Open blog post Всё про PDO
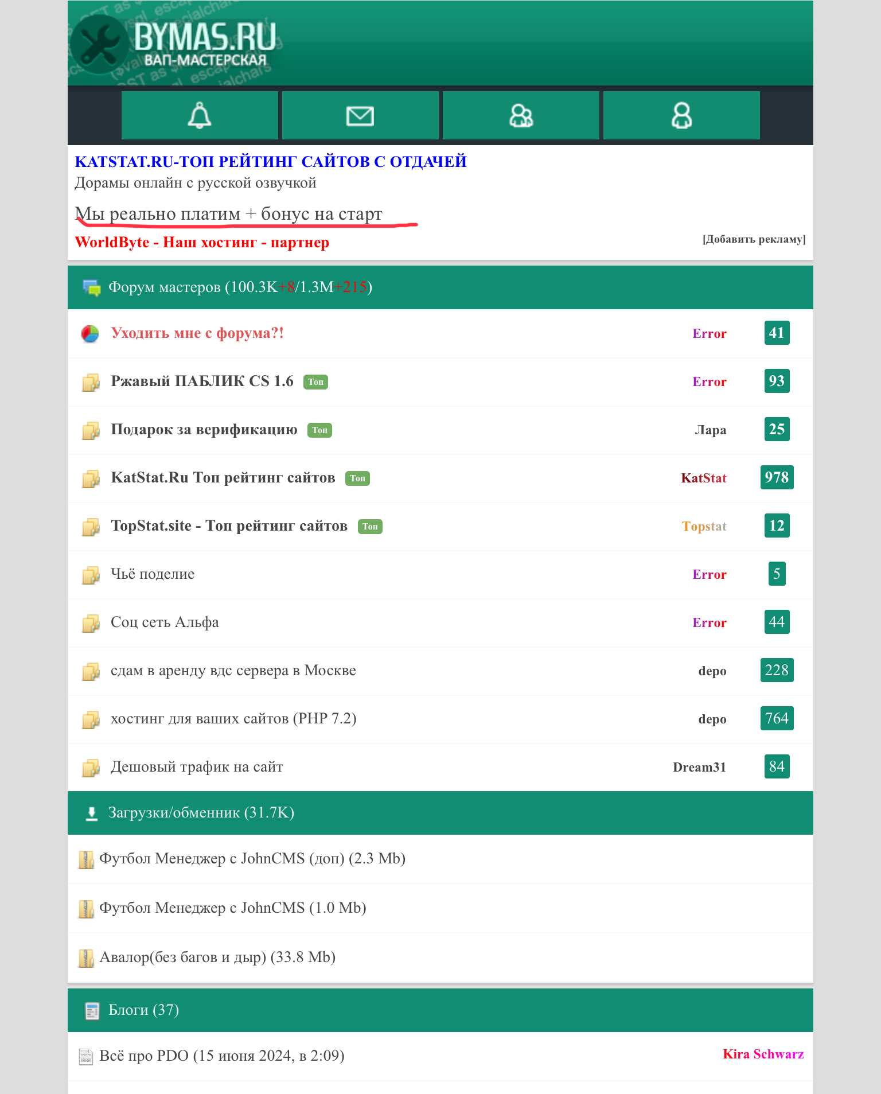Image resolution: width=881 pixels, height=1094 pixels. (221, 1056)
